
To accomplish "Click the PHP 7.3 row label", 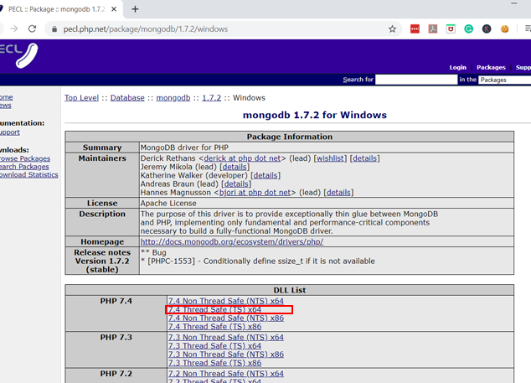I will click(116, 337).
